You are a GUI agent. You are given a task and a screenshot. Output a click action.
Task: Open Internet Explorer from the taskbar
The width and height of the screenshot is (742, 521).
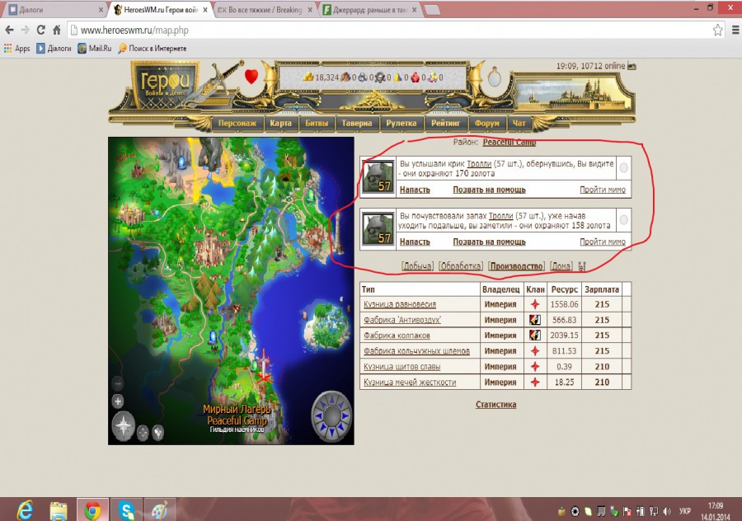(x=25, y=510)
